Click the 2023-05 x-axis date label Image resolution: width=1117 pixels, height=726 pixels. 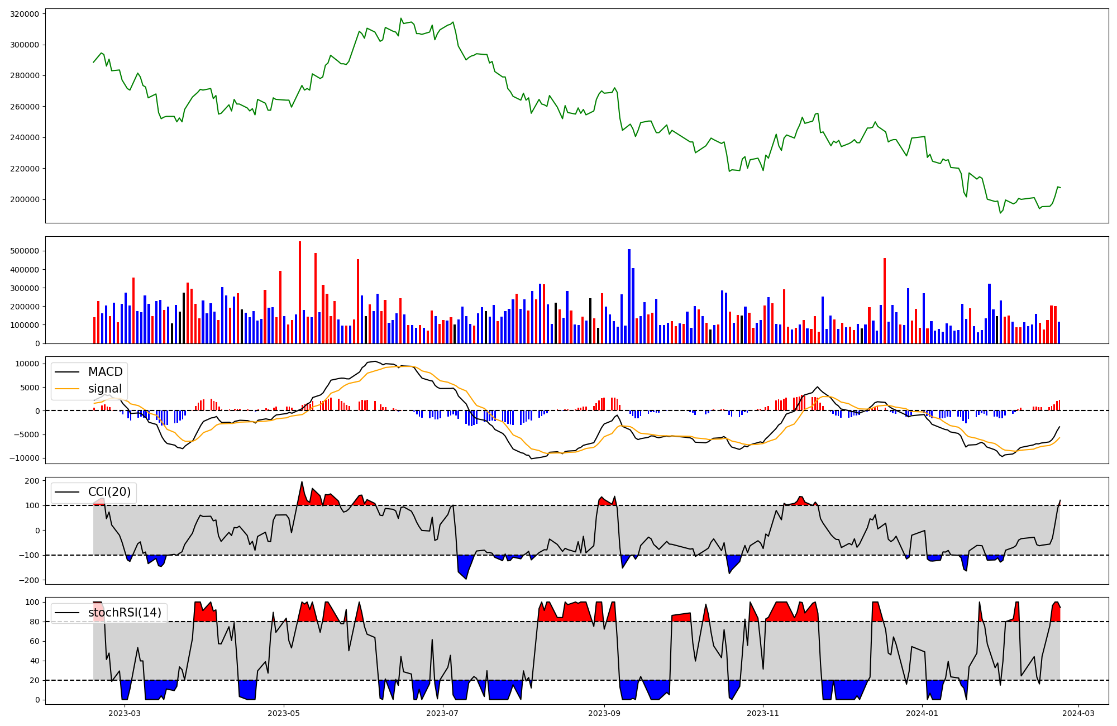pyautogui.click(x=284, y=713)
